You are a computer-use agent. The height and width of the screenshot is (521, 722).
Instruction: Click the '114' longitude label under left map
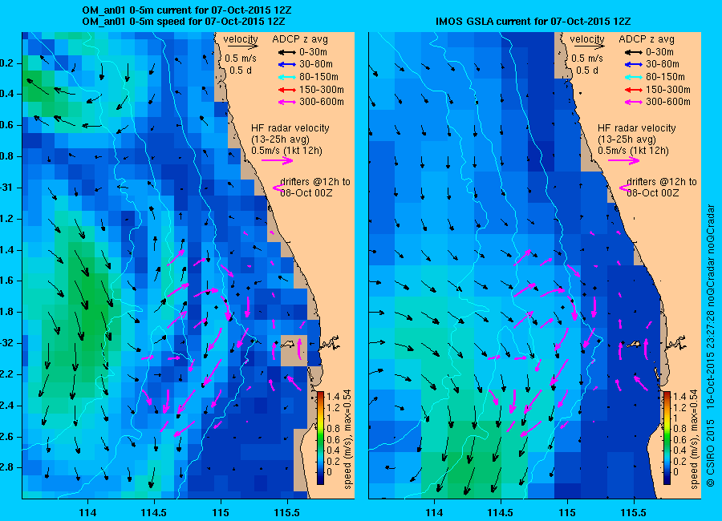(87, 513)
